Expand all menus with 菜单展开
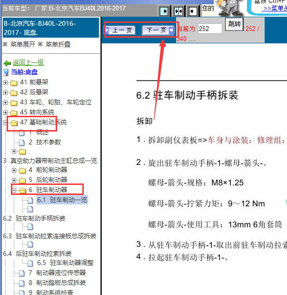This screenshot has height=295, width=287. 22,44
